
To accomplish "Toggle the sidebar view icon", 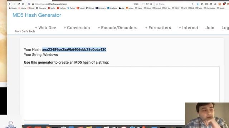I will 206,4.
